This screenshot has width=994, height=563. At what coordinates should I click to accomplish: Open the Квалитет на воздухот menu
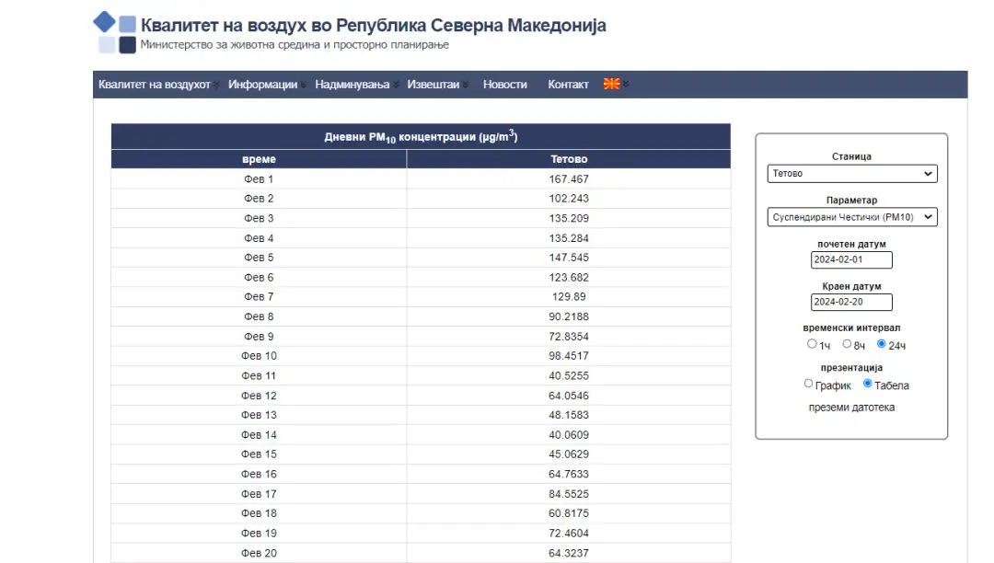point(155,85)
